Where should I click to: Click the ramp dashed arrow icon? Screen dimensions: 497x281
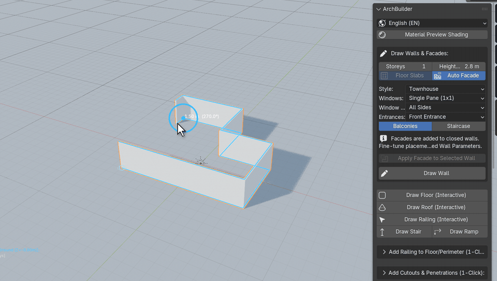tap(438, 232)
